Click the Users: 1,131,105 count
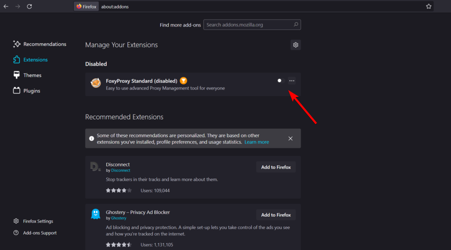Image resolution: width=451 pixels, height=250 pixels. coord(157,245)
